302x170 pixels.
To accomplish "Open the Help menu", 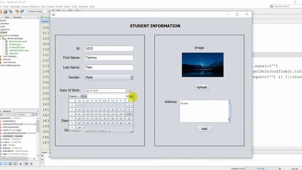I will 92,7.
